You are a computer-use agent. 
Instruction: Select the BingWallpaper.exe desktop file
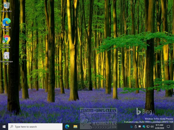(7, 58)
